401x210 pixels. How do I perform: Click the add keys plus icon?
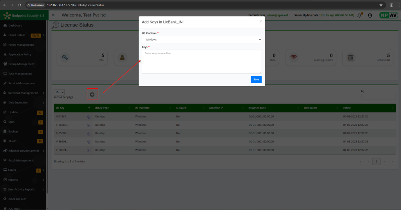pos(92,94)
